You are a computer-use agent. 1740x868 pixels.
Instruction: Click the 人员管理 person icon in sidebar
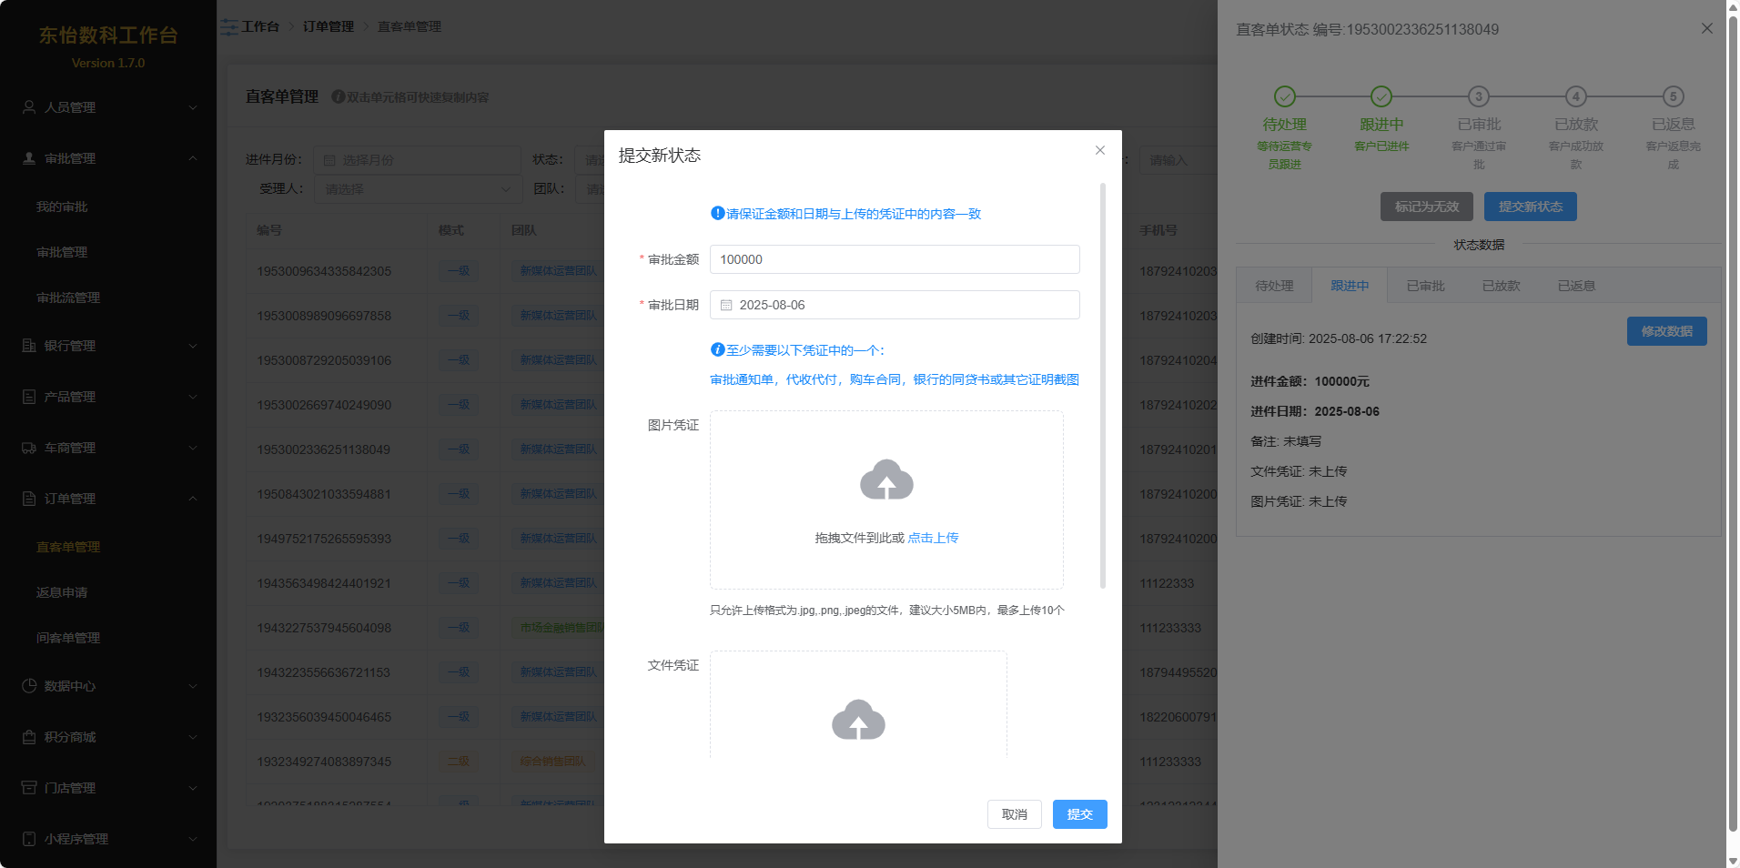(x=29, y=107)
